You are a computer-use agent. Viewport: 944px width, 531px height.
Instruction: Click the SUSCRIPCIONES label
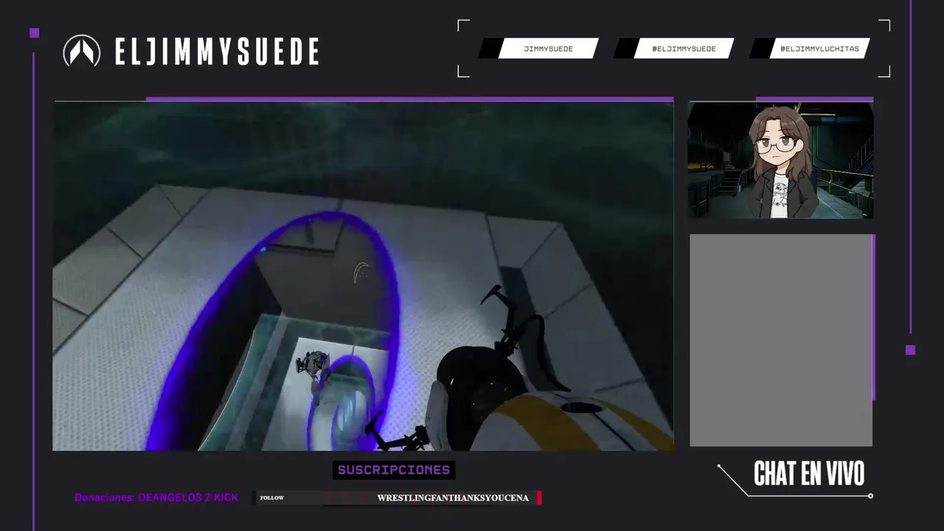tap(394, 470)
